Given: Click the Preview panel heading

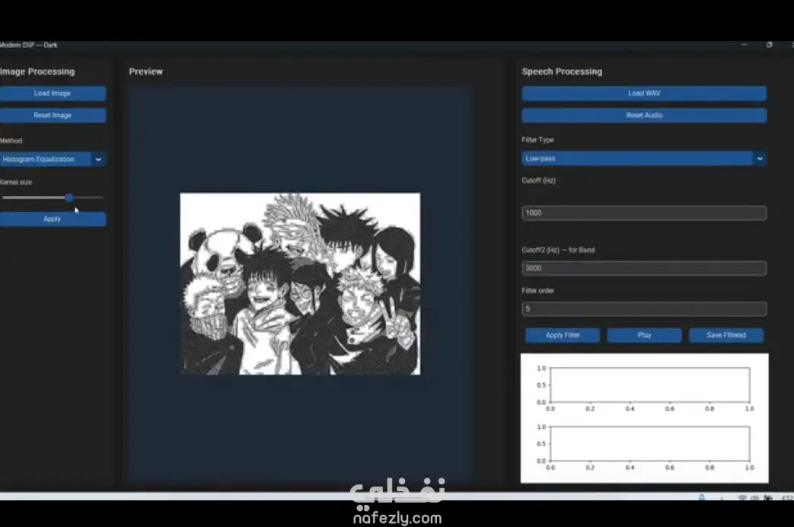Looking at the screenshot, I should (146, 72).
